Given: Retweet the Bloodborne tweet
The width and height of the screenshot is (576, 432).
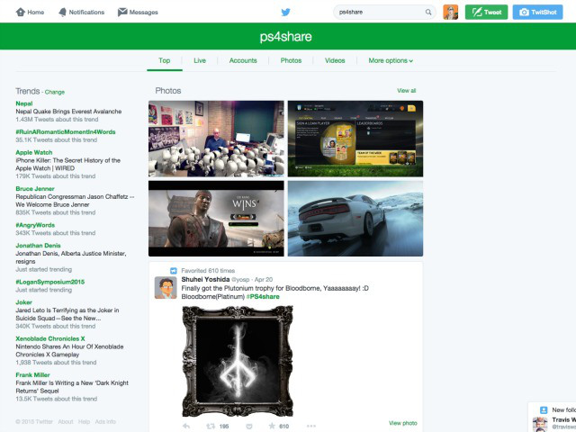Looking at the screenshot, I should point(211,426).
